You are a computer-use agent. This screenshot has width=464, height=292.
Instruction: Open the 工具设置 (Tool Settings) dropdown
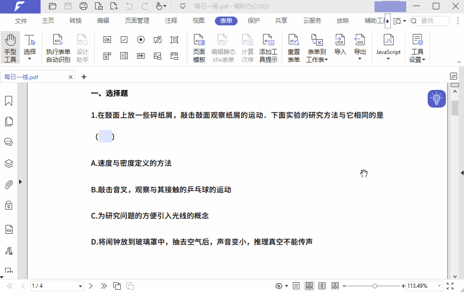[417, 47]
